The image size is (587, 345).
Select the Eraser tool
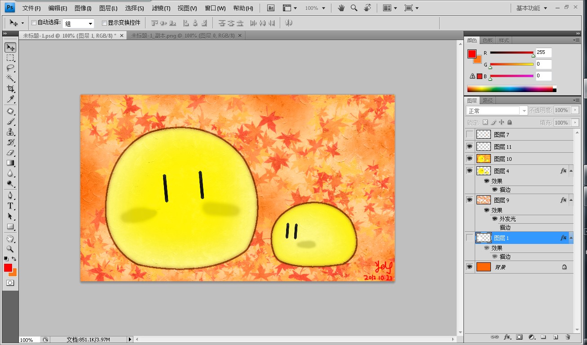coord(10,153)
